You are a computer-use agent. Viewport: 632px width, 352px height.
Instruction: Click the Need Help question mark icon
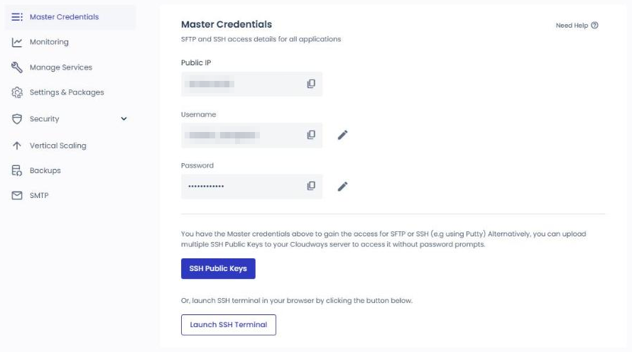(594, 26)
